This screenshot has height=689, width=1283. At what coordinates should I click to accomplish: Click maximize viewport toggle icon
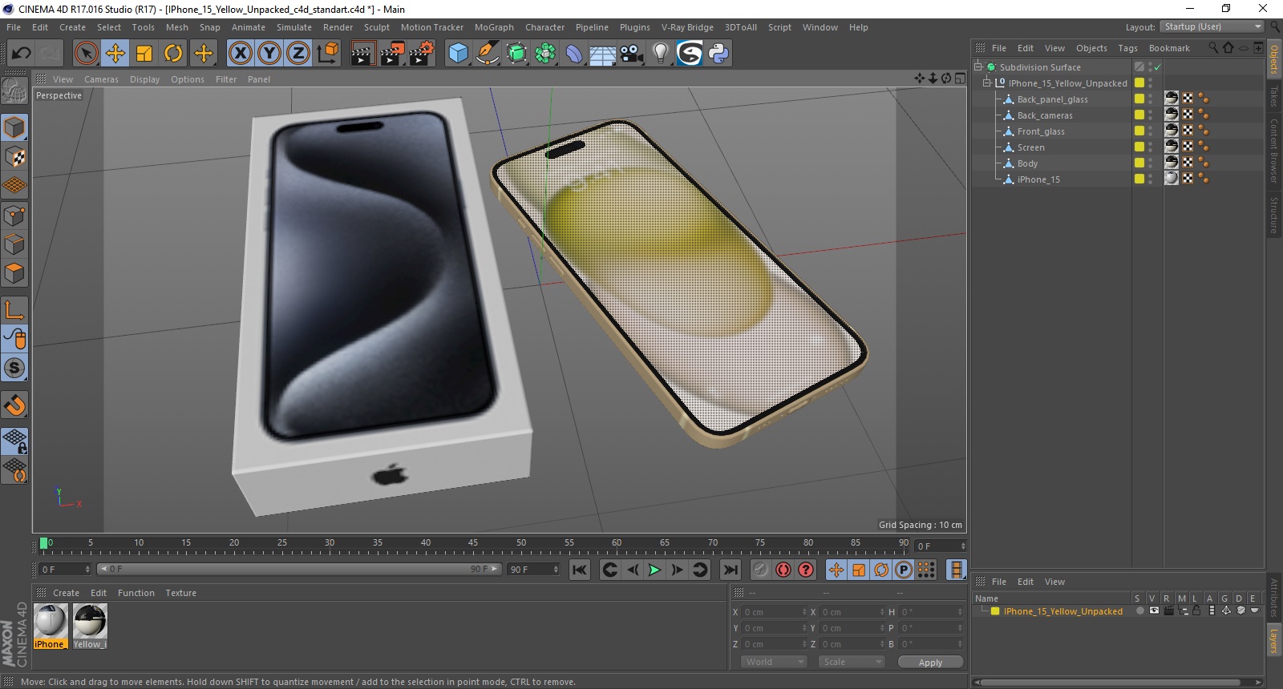pos(960,79)
